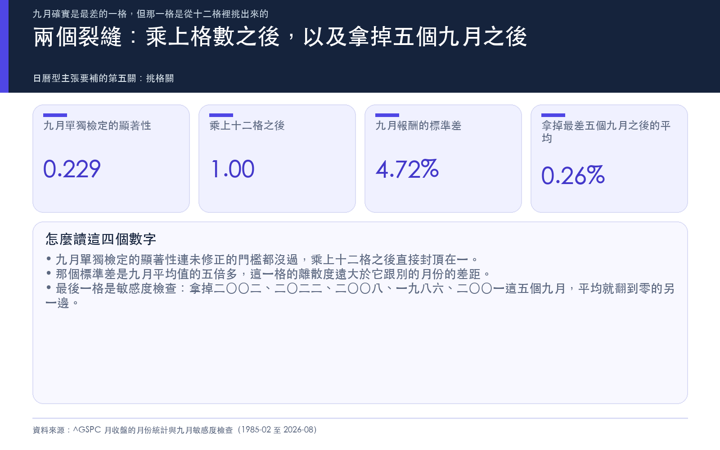Select the value 4.72%
Image resolution: width=720 pixels, height=450 pixels.
[407, 169]
